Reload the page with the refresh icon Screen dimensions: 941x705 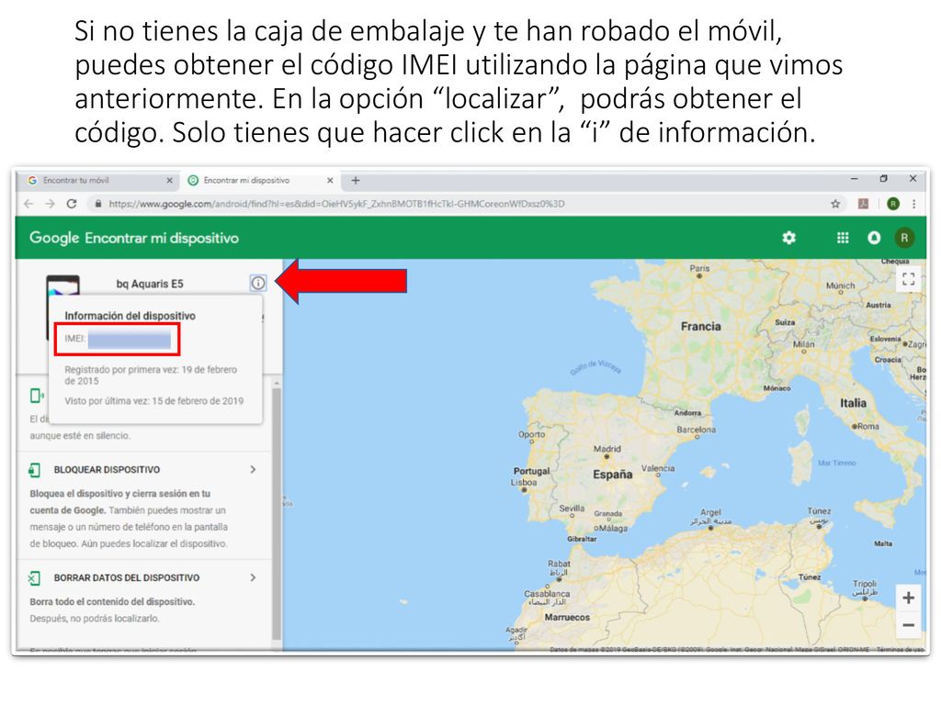(x=72, y=204)
